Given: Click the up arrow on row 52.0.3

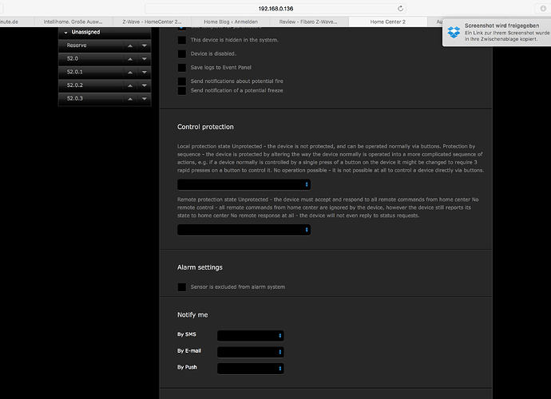Looking at the screenshot, I should pyautogui.click(x=130, y=99).
